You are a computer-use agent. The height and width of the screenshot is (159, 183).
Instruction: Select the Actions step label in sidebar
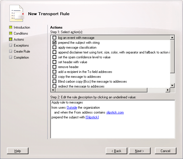pyautogui.click(x=19, y=39)
